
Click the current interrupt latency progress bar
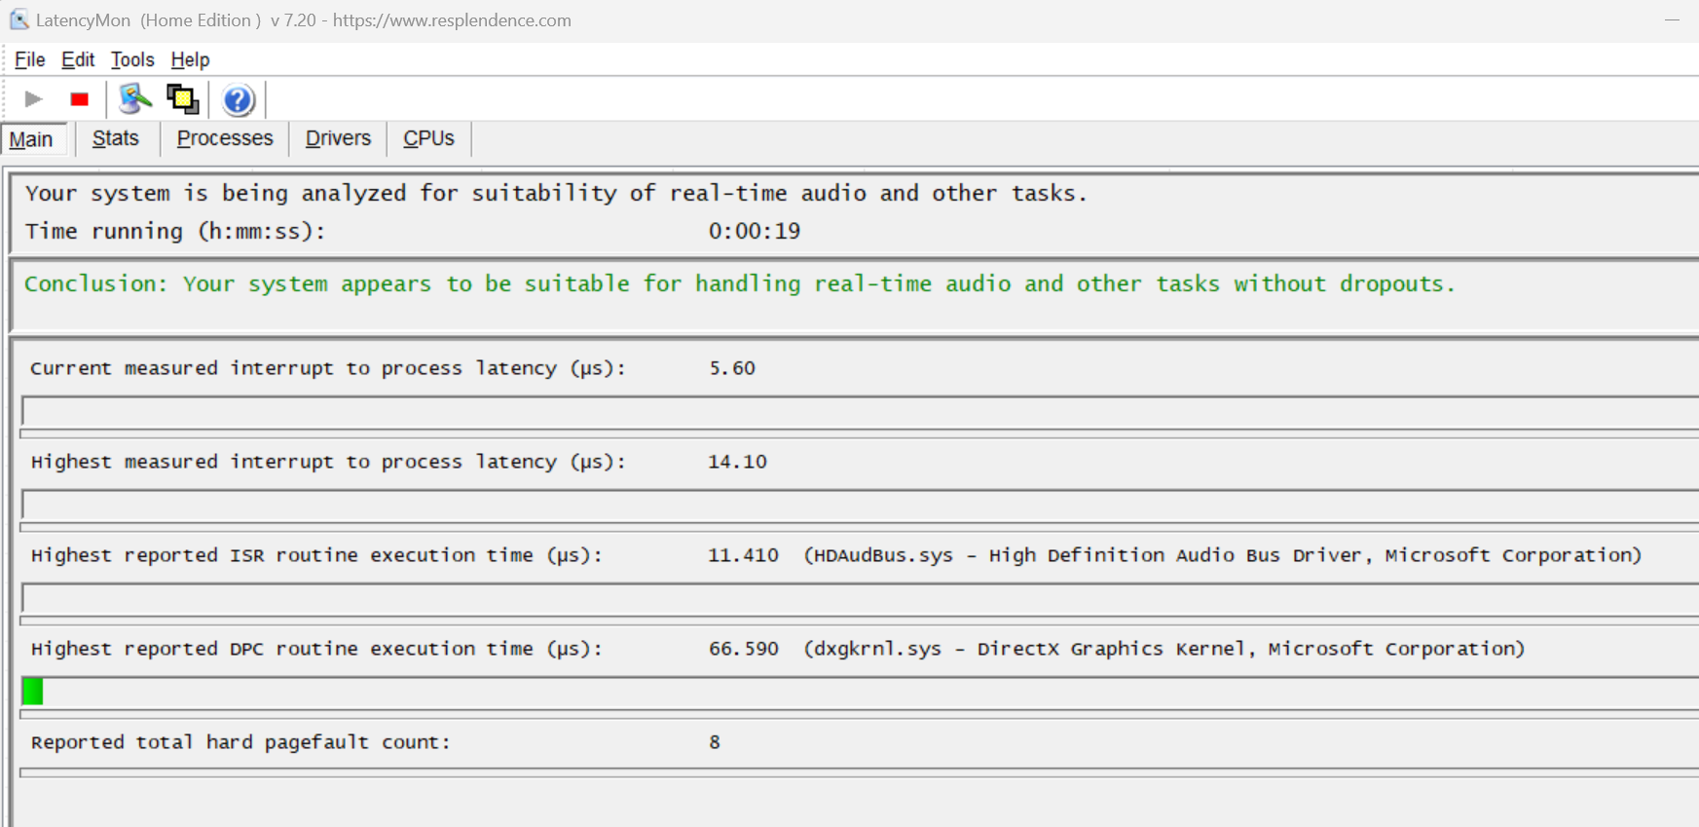861,411
